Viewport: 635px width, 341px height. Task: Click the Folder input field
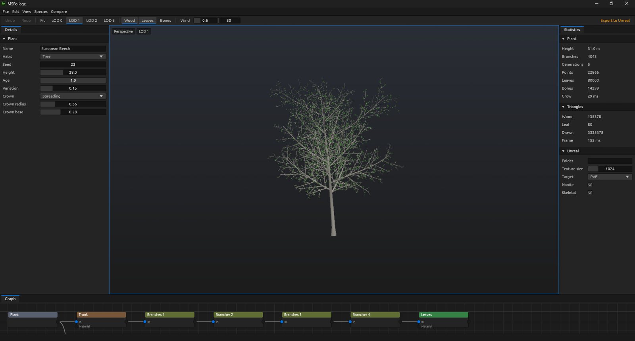(610, 161)
